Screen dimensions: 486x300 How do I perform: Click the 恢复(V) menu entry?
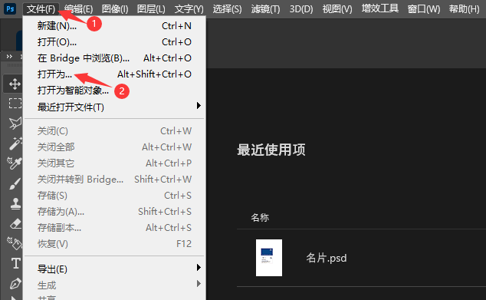tap(114, 244)
